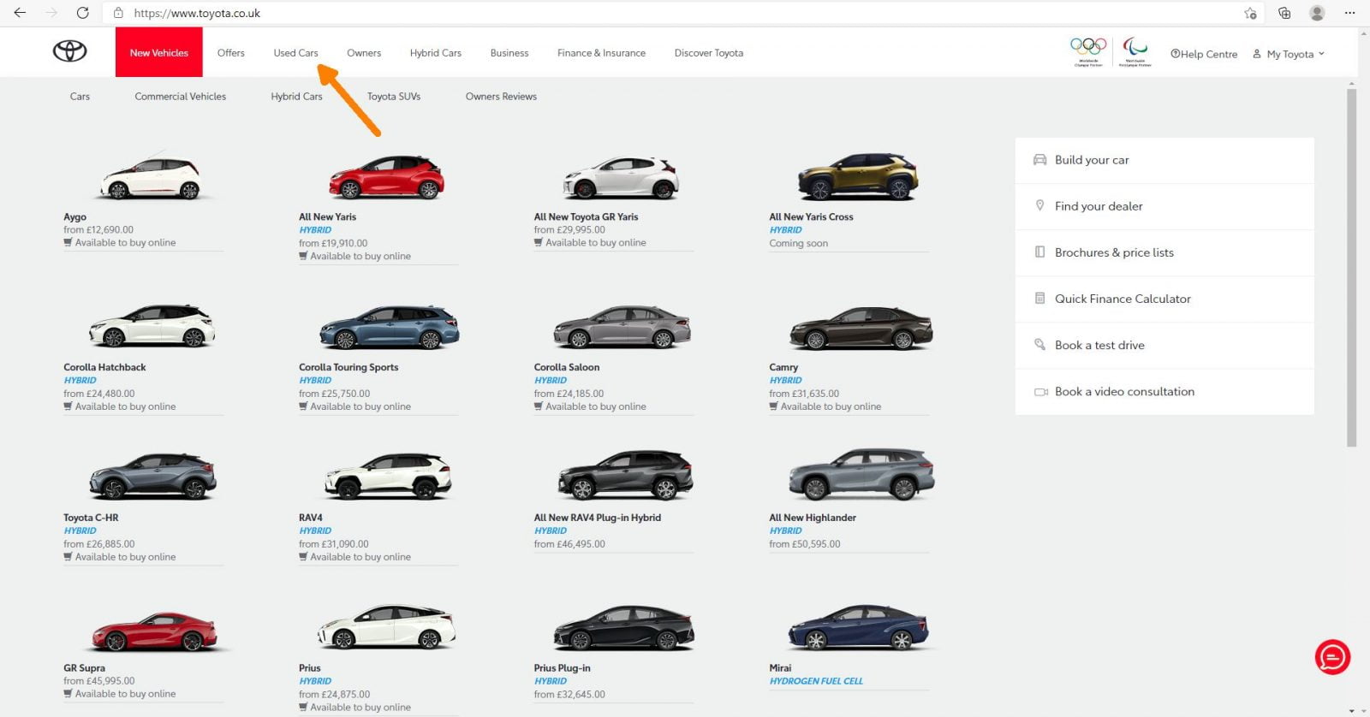
Task: Open the Offers menu item
Action: (x=230, y=52)
